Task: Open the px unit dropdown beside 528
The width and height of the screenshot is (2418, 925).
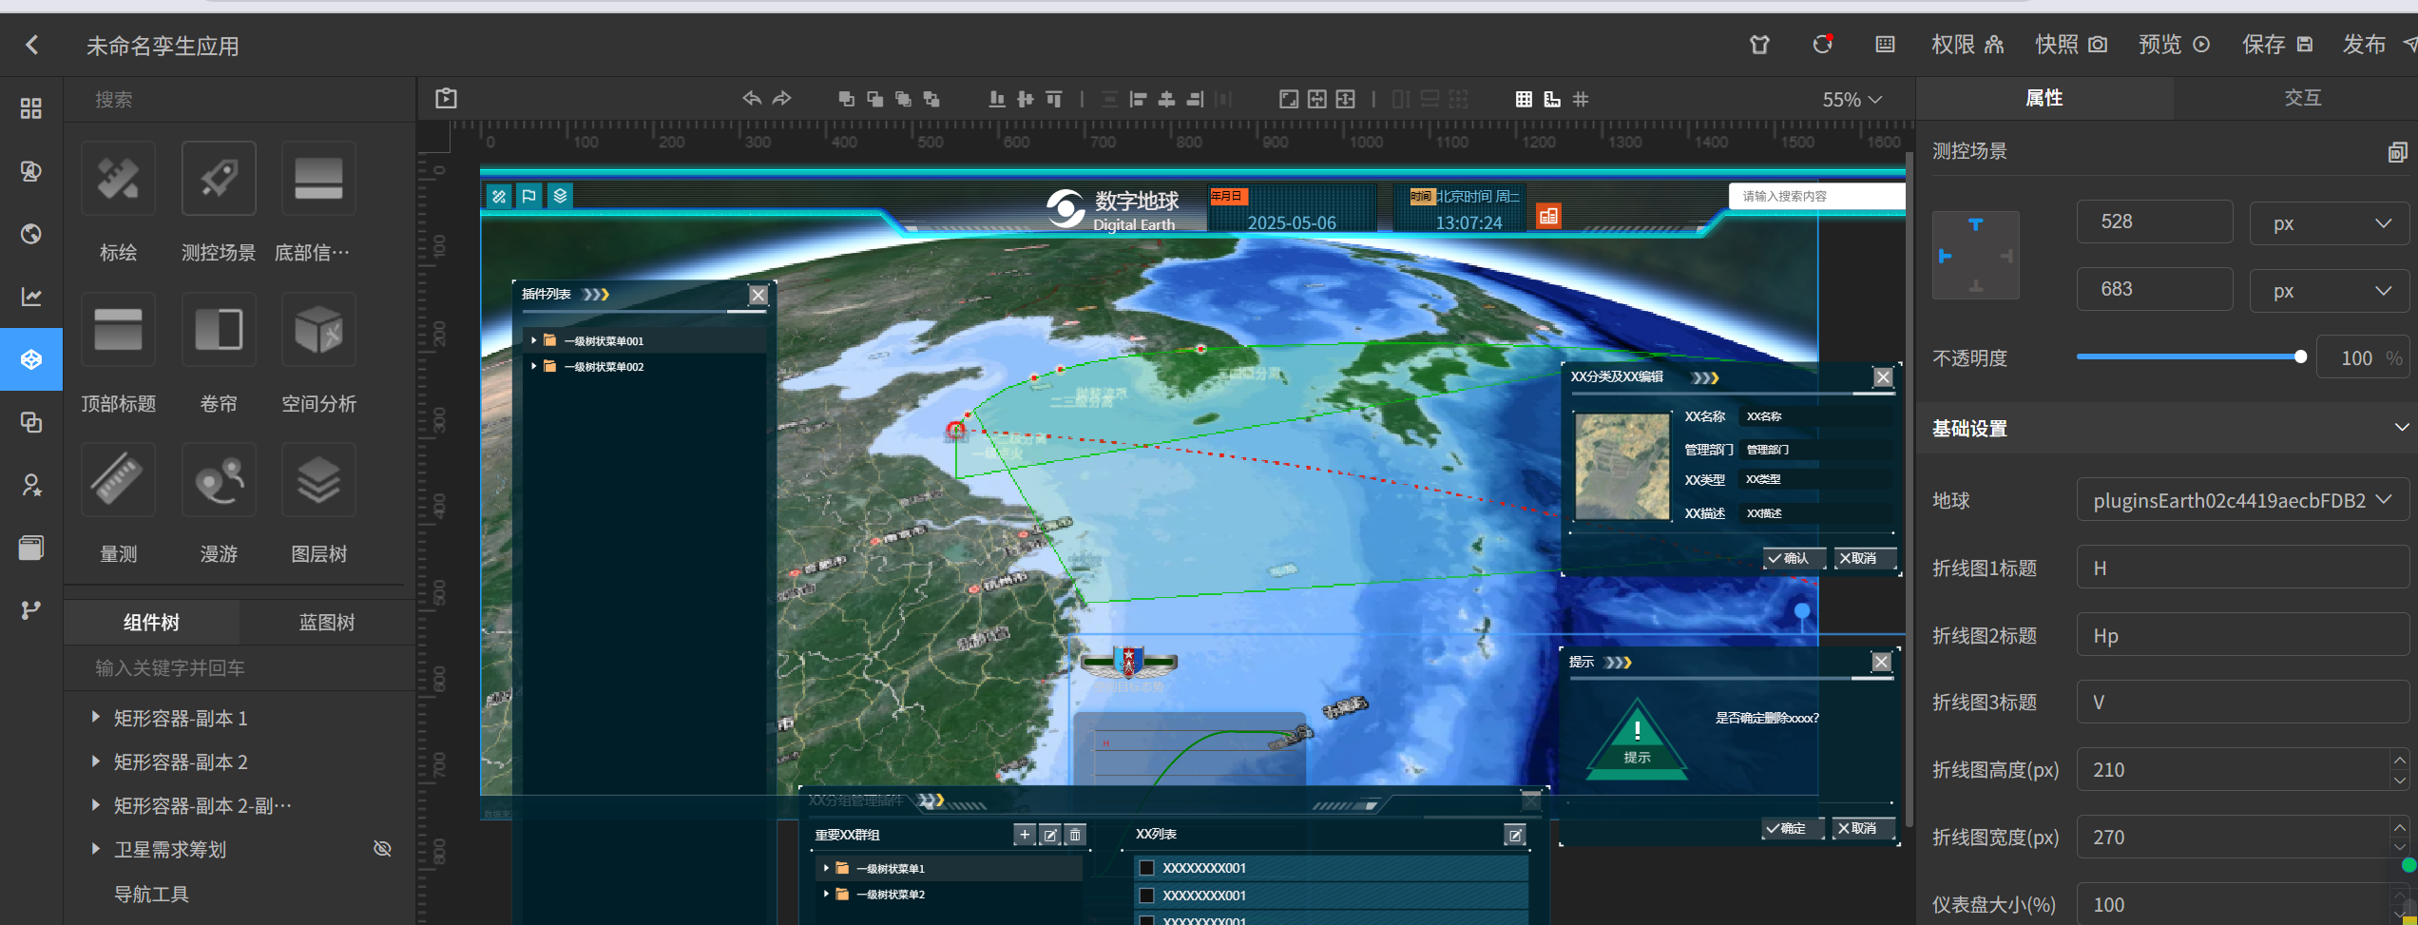Action: 2330,223
